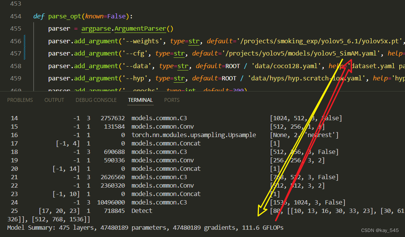Click line number 459 in the gutter
This screenshot has width=405, height=237.
pos(15,78)
